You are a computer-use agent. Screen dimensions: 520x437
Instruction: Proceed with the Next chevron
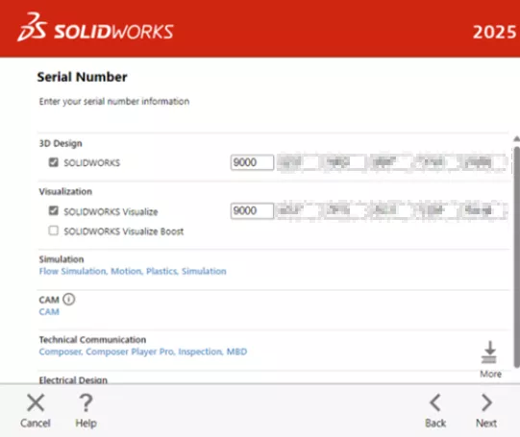486,402
